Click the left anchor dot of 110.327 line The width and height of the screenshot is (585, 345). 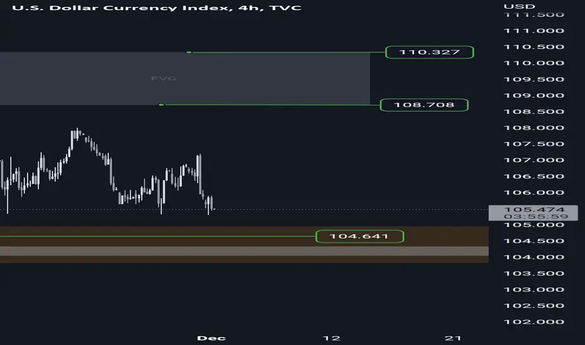[x=189, y=52]
